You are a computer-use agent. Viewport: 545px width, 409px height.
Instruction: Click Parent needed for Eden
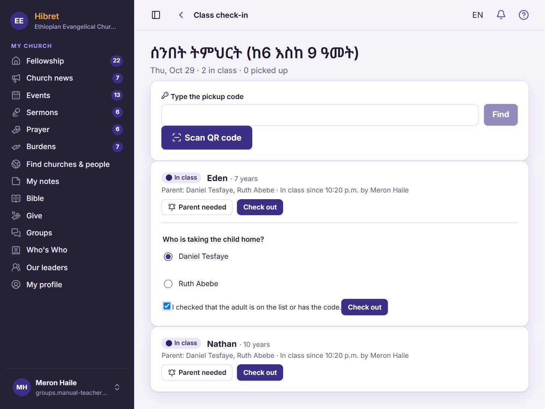197,207
